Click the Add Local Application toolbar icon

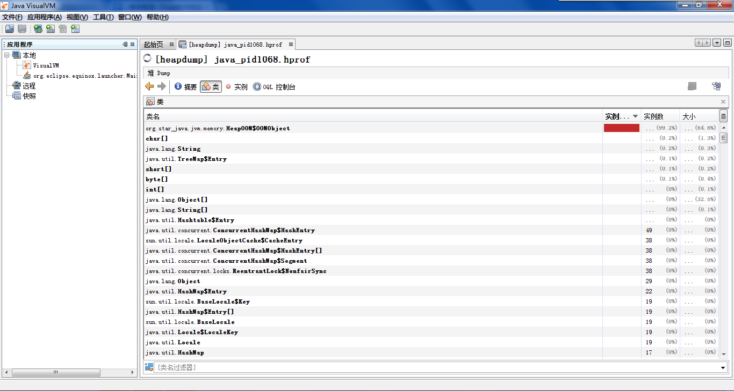[x=38, y=29]
